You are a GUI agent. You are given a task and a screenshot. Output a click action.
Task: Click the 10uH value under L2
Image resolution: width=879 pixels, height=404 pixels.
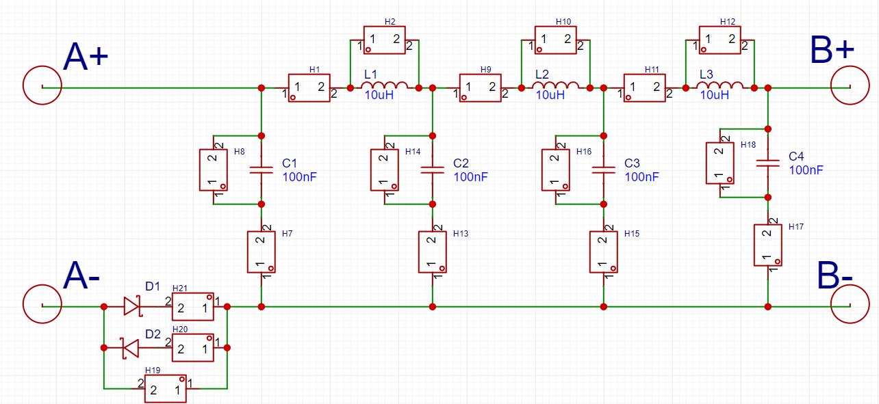point(550,95)
